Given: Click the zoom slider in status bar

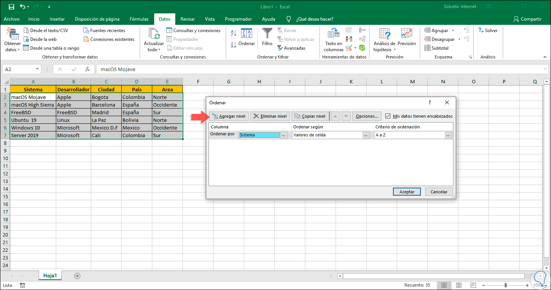Looking at the screenshot, I should [505, 285].
